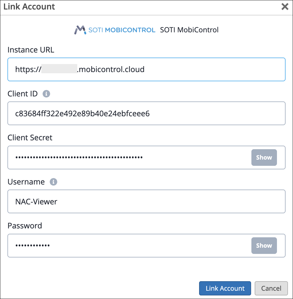The width and height of the screenshot is (293, 299).
Task: Click the SOTI MobiControl logo
Action: coord(115,30)
